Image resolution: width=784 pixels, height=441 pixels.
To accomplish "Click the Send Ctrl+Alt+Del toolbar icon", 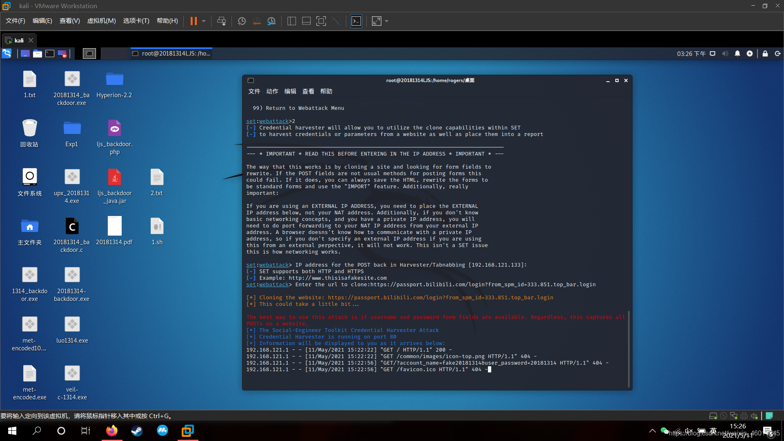I will tap(221, 21).
